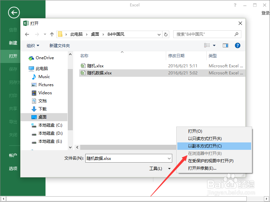Click the blue Help question mark icon
Screen dimensions: 270x202
click(238, 45)
